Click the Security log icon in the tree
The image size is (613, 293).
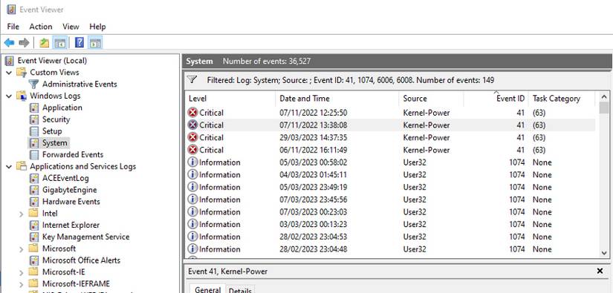(34, 119)
